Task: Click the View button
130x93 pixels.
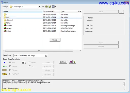Action: coord(101,43)
